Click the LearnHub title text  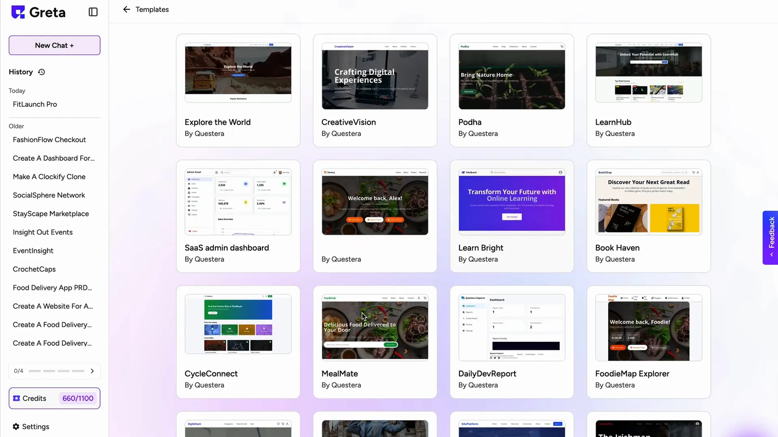613,122
